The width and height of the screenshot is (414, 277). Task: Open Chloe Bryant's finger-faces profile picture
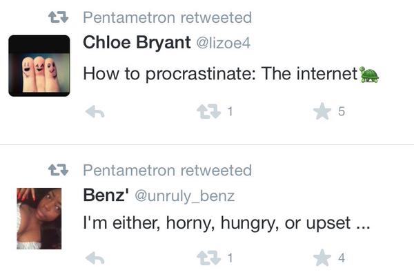(39, 66)
